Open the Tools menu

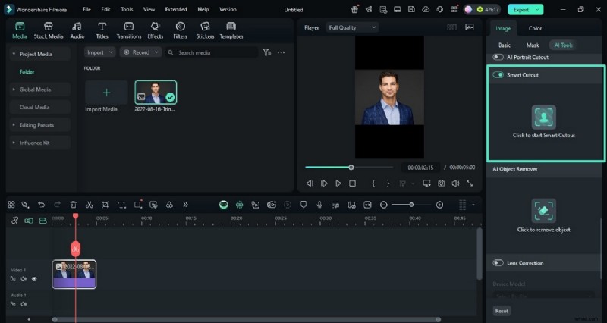click(x=127, y=9)
